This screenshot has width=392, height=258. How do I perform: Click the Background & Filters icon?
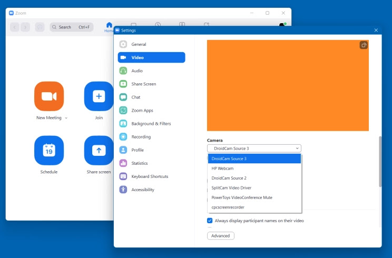click(x=123, y=124)
